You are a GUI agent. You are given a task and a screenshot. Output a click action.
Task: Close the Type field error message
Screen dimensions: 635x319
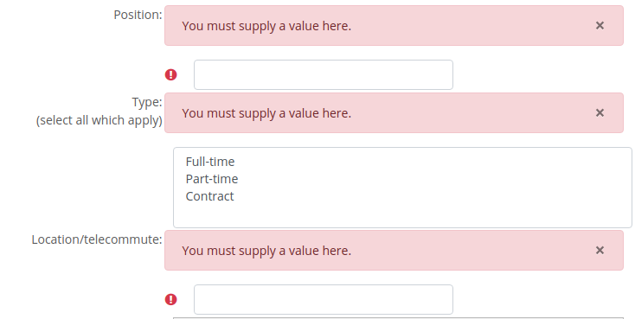[x=600, y=112]
